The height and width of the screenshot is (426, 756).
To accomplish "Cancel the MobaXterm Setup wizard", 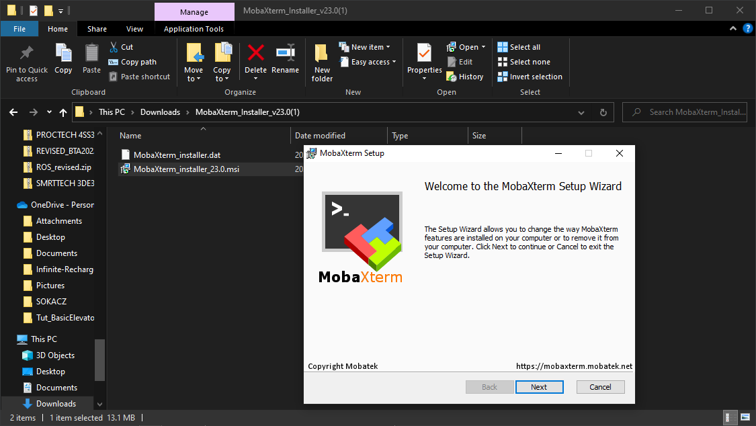I will (600, 387).
